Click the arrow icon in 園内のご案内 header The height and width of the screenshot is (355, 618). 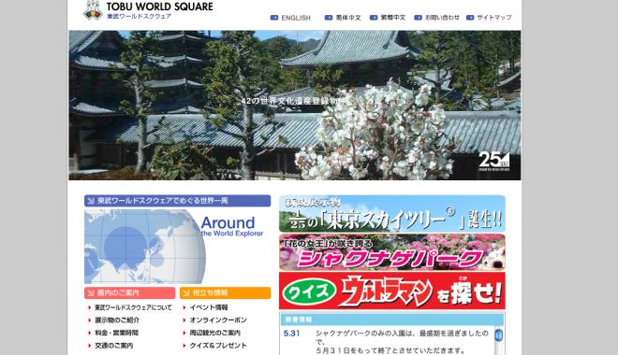tap(91, 293)
